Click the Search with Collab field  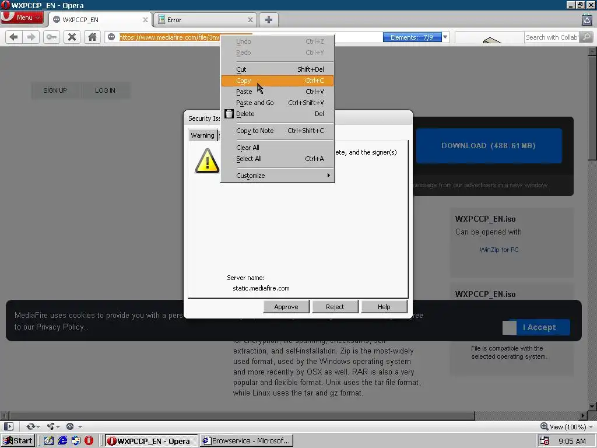[552, 37]
